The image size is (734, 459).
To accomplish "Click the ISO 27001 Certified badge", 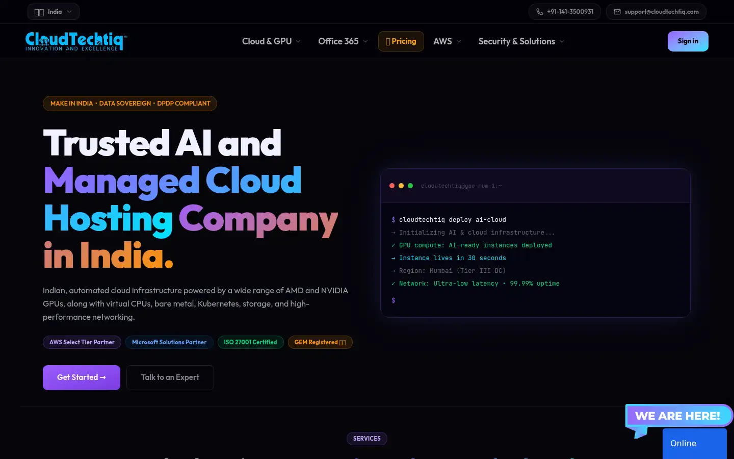I will coord(250,342).
